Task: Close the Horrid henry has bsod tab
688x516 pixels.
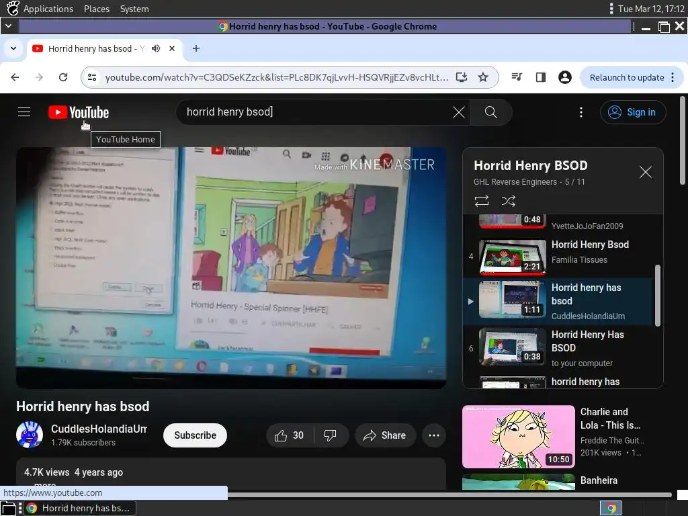Action: coord(172,48)
